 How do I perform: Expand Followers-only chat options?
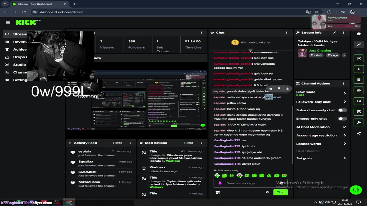pyautogui.click(x=345, y=102)
